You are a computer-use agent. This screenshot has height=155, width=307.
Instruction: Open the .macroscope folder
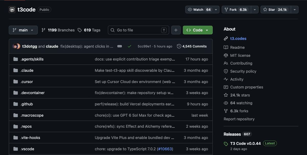pos(32,115)
